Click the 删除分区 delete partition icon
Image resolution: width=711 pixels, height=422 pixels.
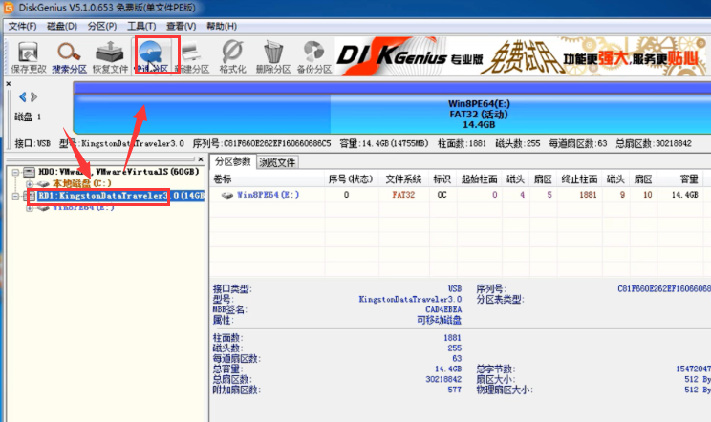click(273, 55)
